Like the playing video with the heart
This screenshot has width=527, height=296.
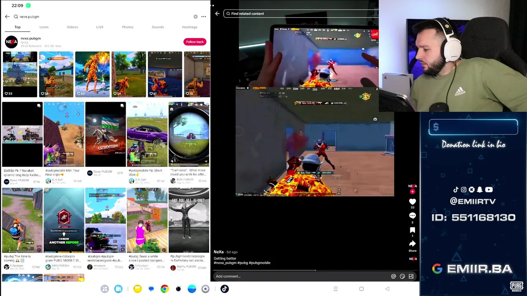[x=412, y=201]
